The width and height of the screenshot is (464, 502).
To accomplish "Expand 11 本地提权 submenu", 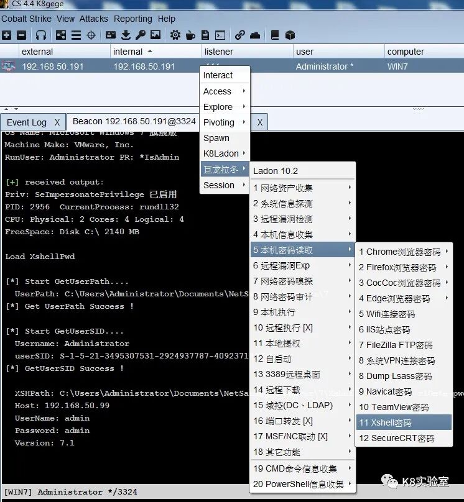I will (x=302, y=344).
